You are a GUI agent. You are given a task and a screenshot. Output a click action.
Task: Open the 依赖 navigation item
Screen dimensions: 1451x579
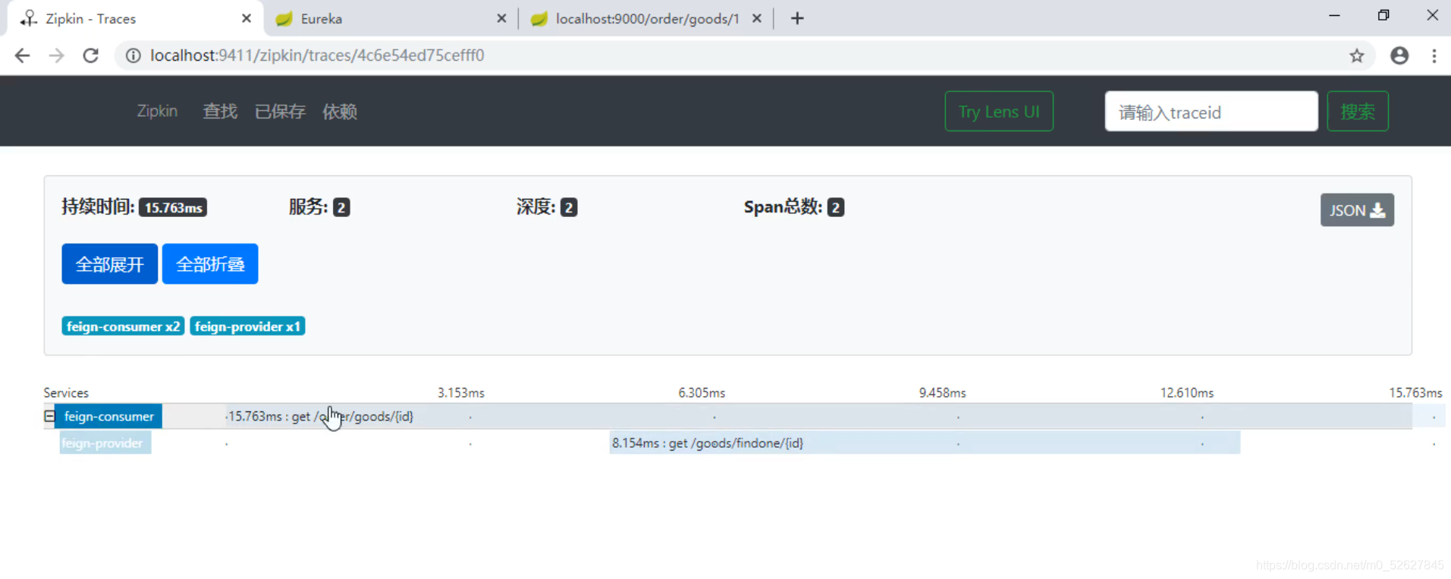click(x=340, y=112)
